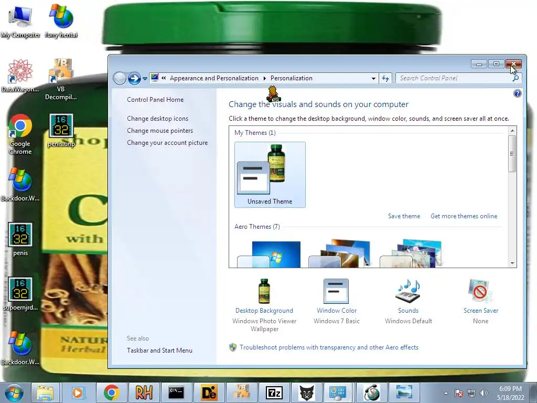Viewport: 537px width, 403px height.
Task: Click the refresh button beside the address bar
Action: [385, 79]
